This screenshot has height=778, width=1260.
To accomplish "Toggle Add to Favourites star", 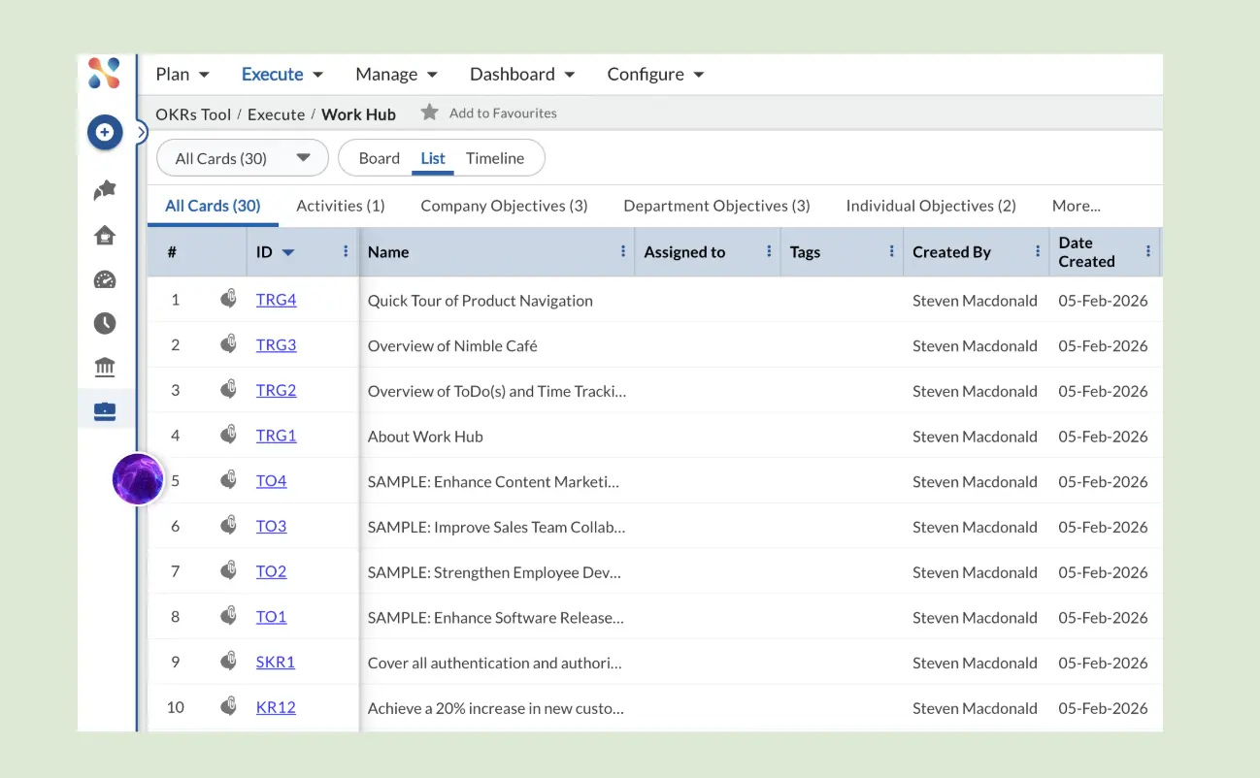I will 430,112.
